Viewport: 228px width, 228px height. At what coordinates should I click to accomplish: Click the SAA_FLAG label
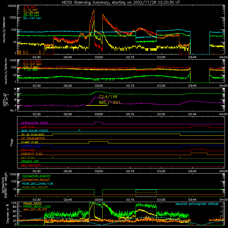[28, 150]
